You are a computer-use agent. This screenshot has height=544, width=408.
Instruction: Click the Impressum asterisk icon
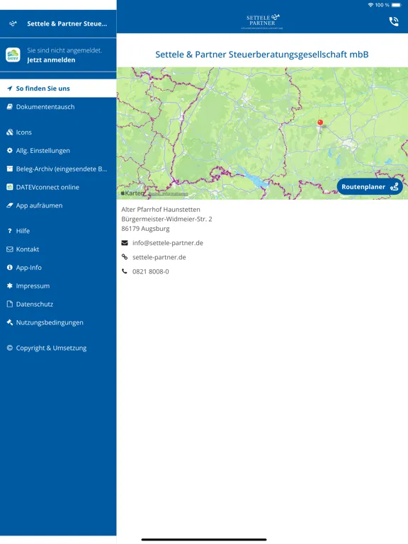pyautogui.click(x=10, y=286)
